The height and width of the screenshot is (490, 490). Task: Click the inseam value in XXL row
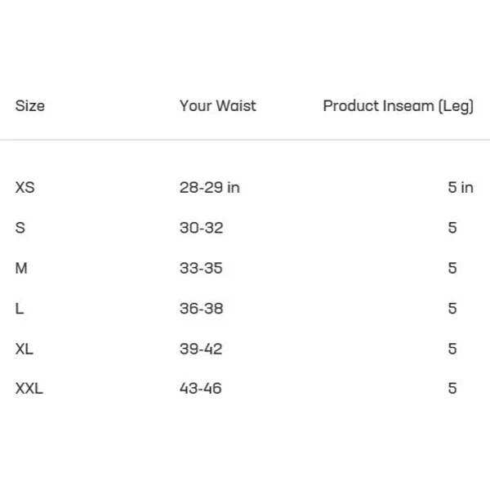pyautogui.click(x=452, y=389)
